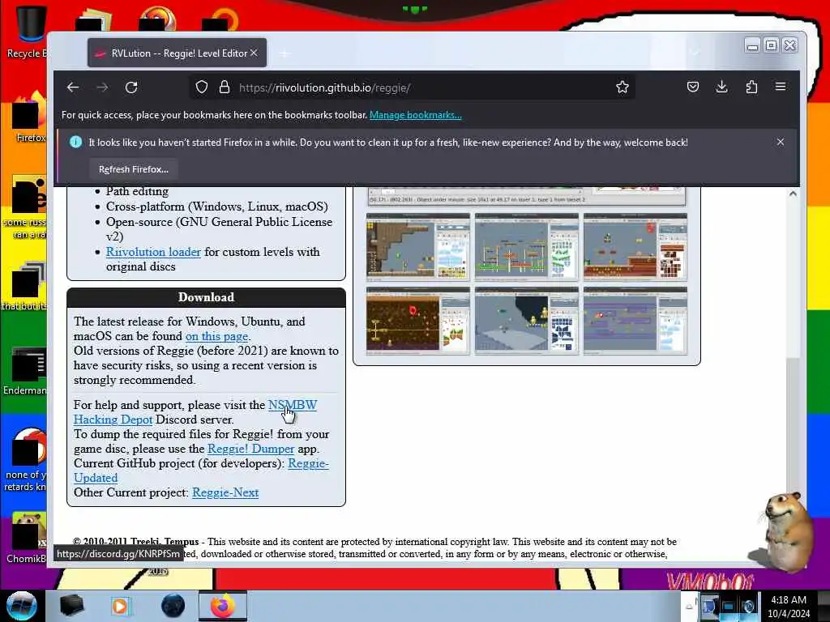Reload the current page
The height and width of the screenshot is (622, 830).
tap(131, 87)
